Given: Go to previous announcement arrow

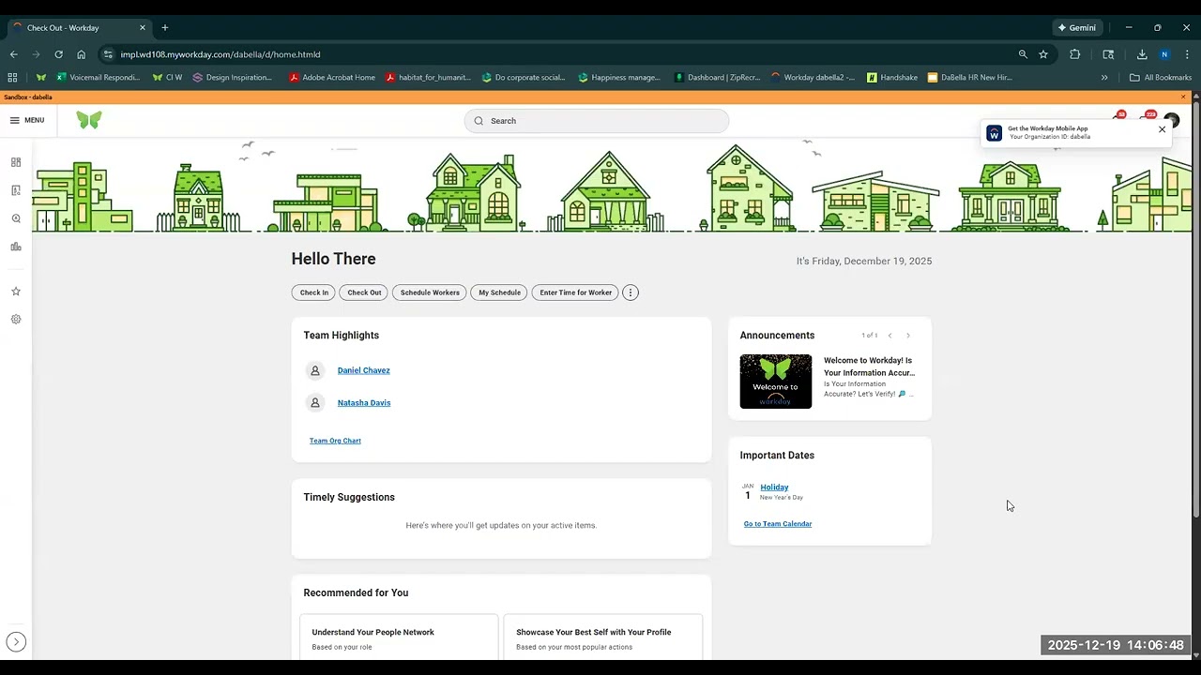Looking at the screenshot, I should coord(889,336).
